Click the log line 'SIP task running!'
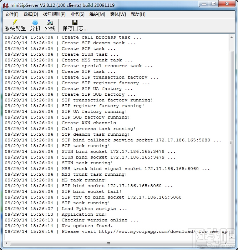This screenshot has height=250, width=238. pos(86,203)
